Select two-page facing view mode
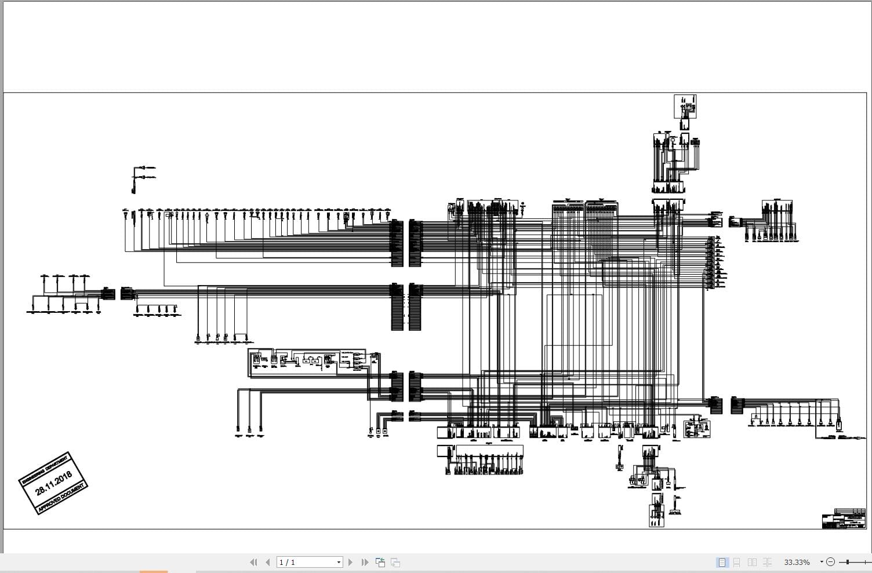This screenshot has height=573, width=872. pyautogui.click(x=752, y=562)
